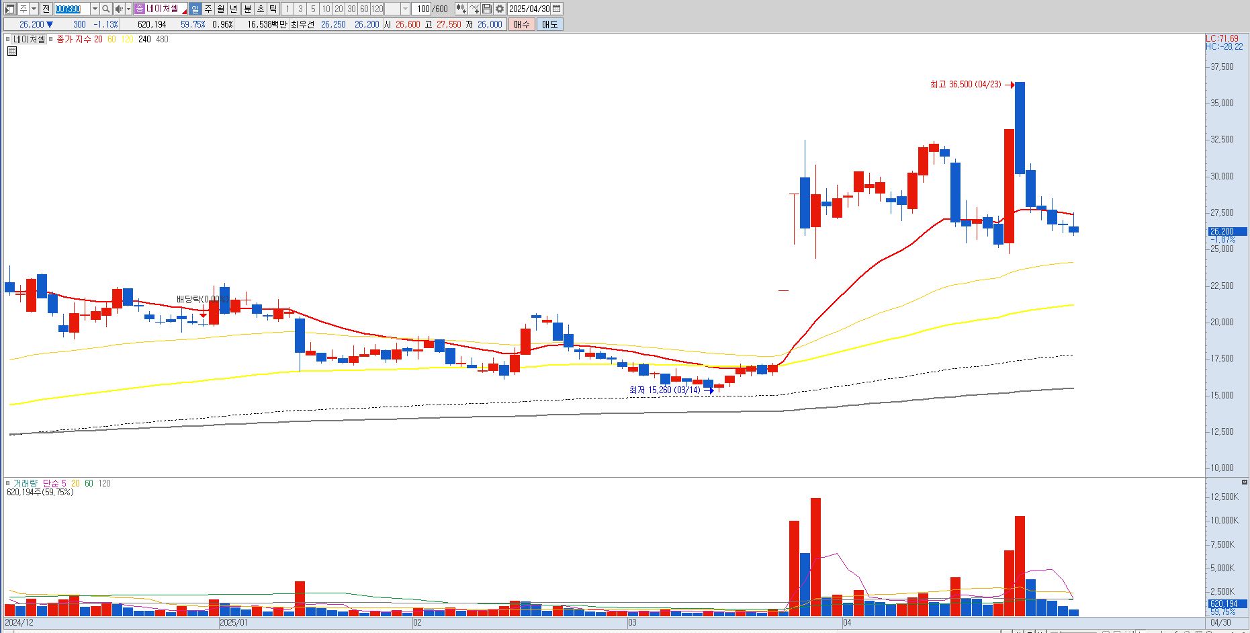The width and height of the screenshot is (1250, 633).
Task: Select the 초 seconds period tab
Action: [x=261, y=9]
